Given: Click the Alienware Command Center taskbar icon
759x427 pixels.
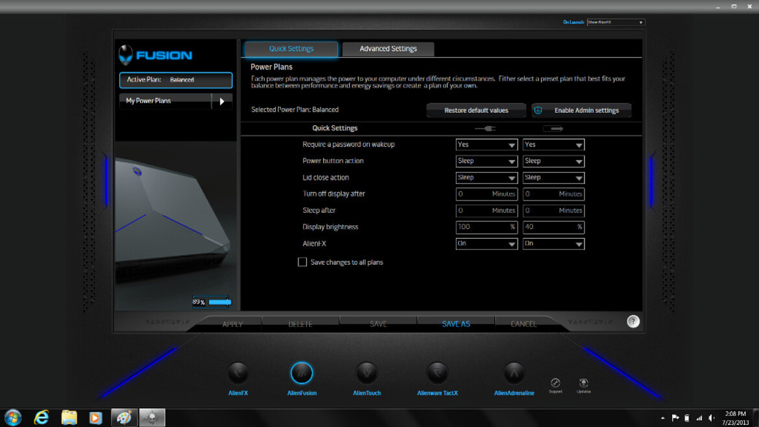Looking at the screenshot, I should (x=152, y=417).
